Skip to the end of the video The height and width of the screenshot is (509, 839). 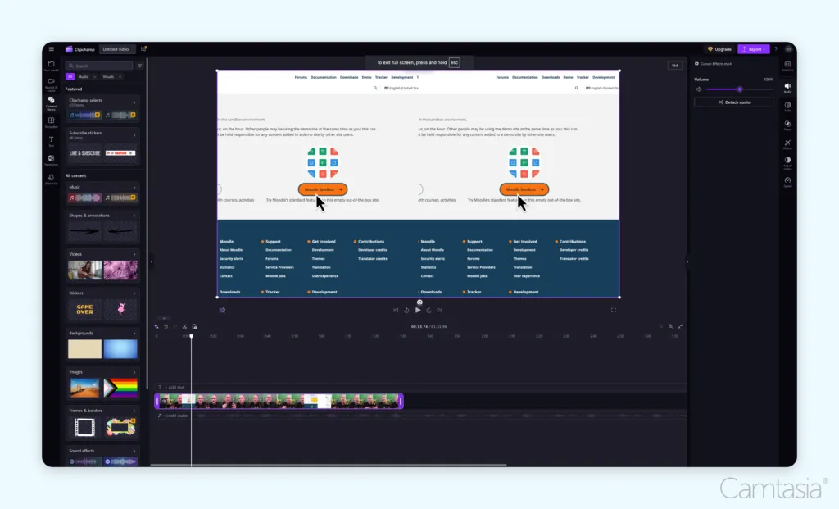439,310
